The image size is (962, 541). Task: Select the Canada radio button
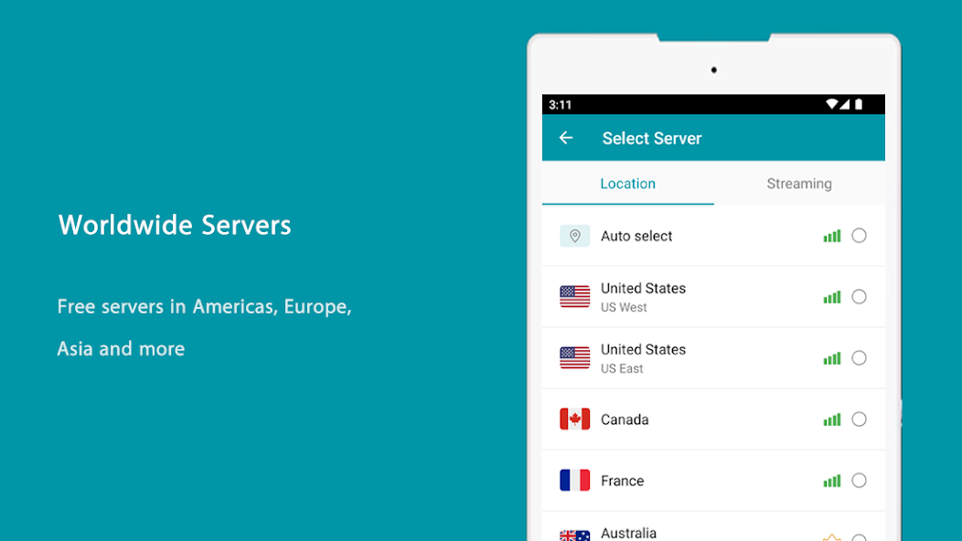point(859,419)
